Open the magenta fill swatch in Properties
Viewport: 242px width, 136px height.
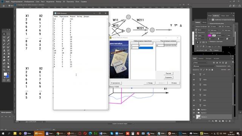210,36
